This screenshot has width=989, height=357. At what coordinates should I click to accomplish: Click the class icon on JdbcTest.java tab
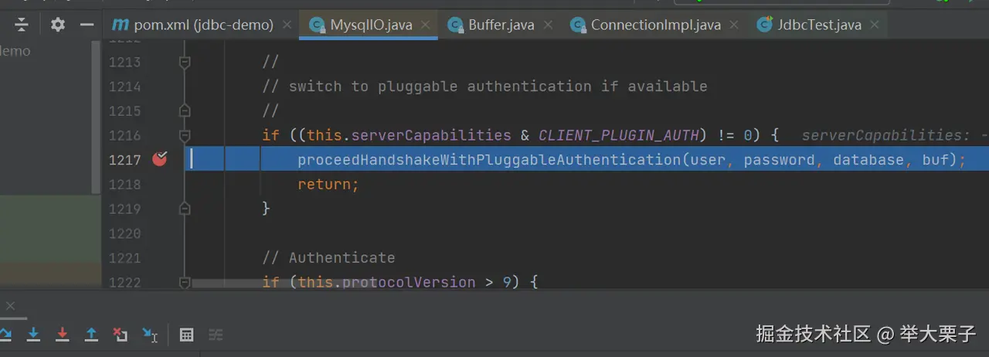(765, 25)
